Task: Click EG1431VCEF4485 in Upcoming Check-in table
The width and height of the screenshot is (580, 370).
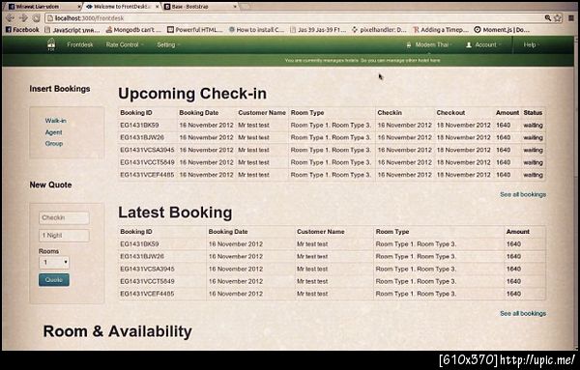Action: [147, 175]
